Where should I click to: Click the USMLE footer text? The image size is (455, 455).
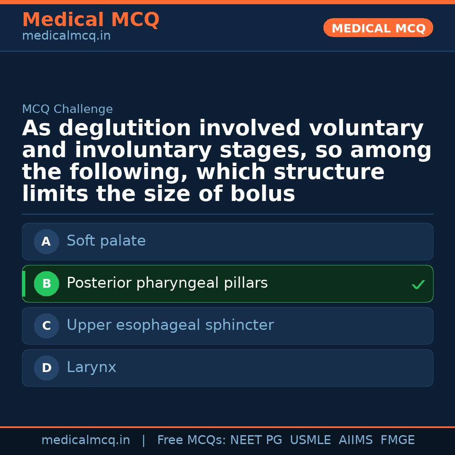click(310, 440)
